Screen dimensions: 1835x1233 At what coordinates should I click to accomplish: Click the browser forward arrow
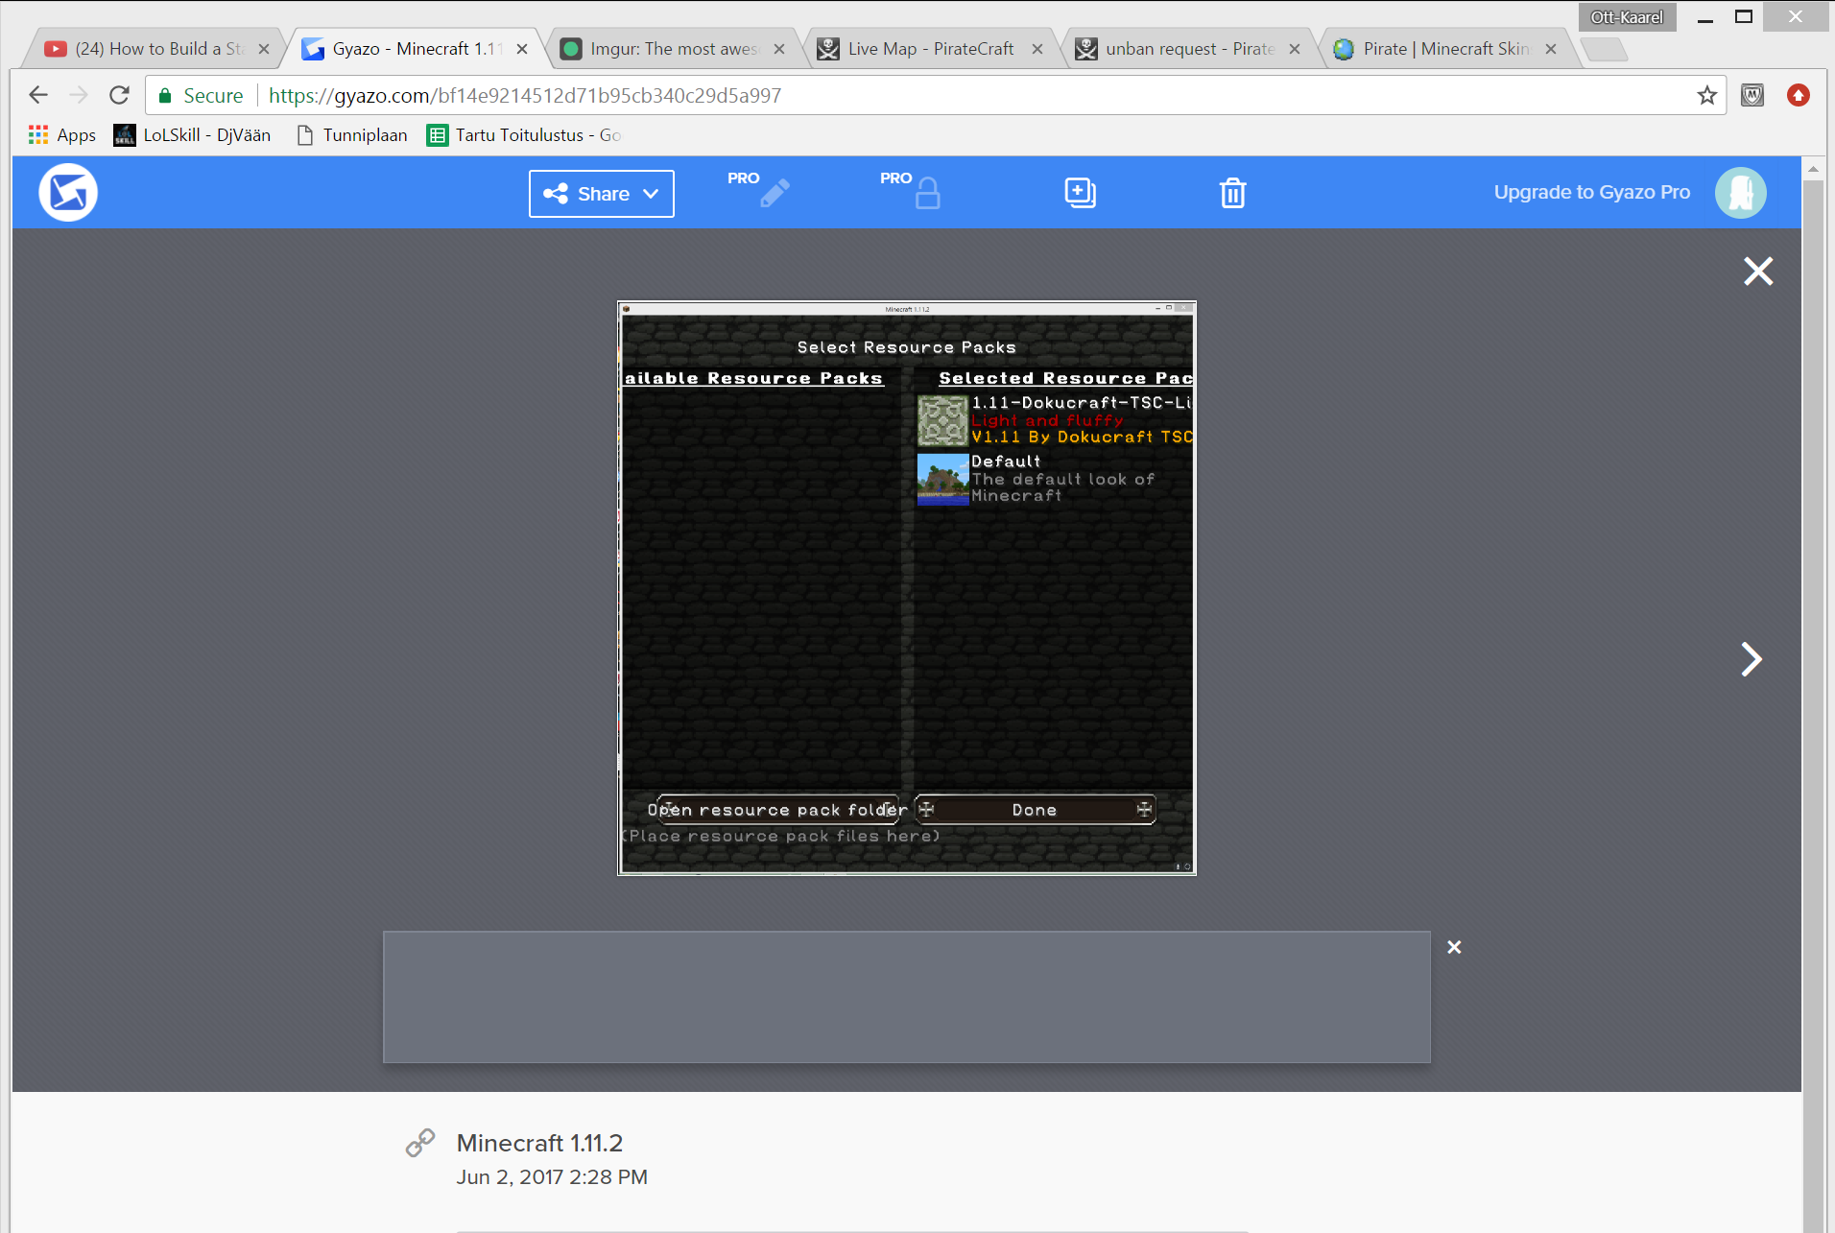pos(79,95)
